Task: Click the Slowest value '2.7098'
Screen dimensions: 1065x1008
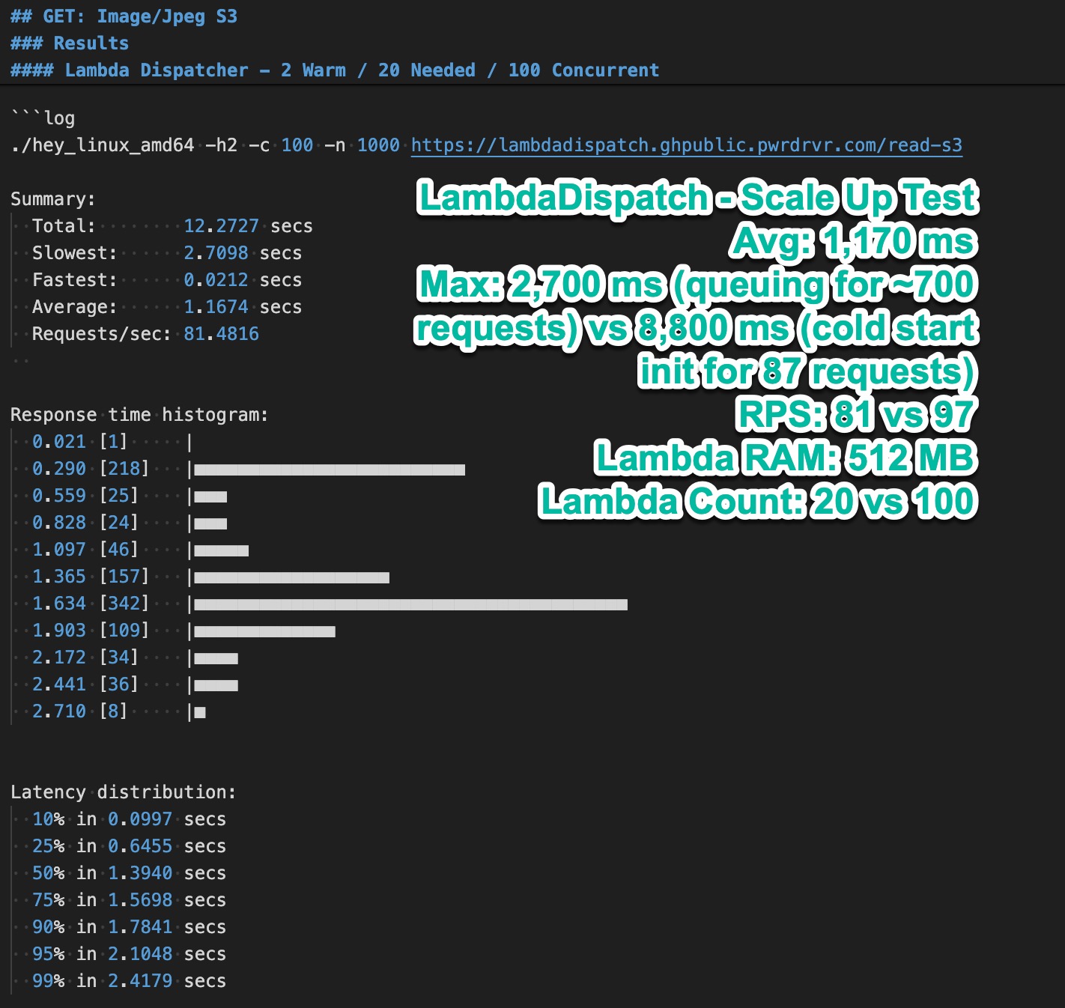Action: (216, 253)
